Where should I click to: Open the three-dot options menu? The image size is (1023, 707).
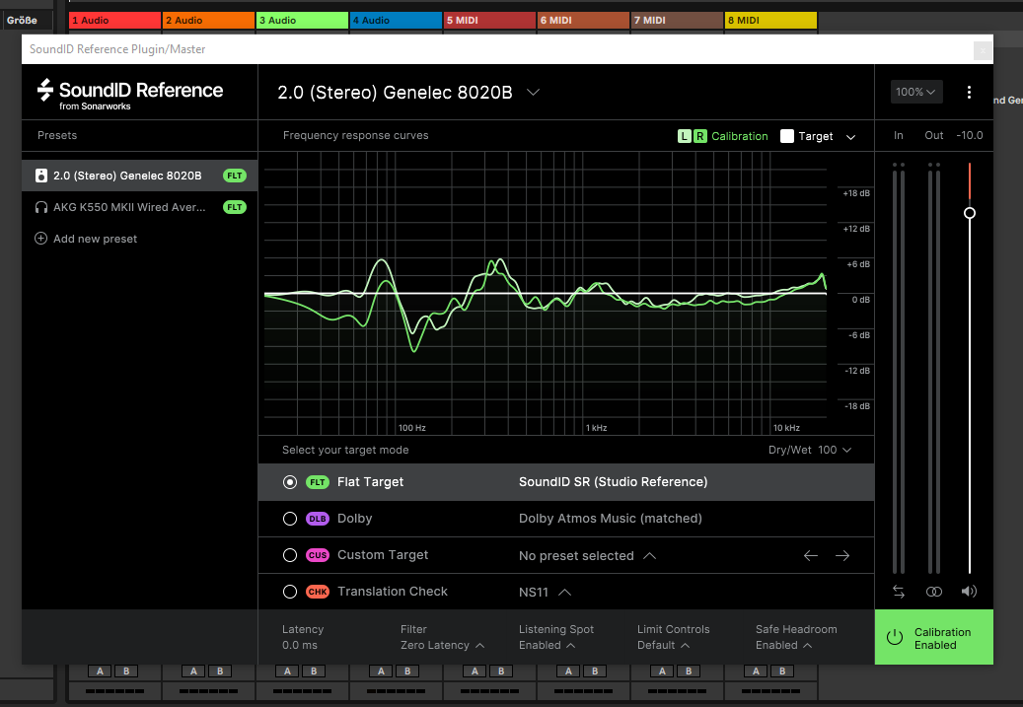click(x=969, y=92)
